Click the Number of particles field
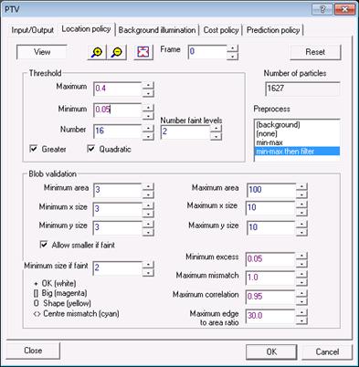Viewport: 359px width, 367px height. (302, 89)
